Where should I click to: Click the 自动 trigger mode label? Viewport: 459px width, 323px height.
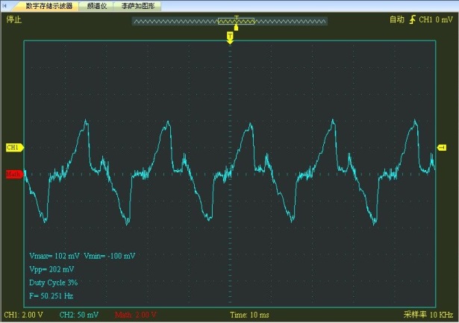[396, 20]
